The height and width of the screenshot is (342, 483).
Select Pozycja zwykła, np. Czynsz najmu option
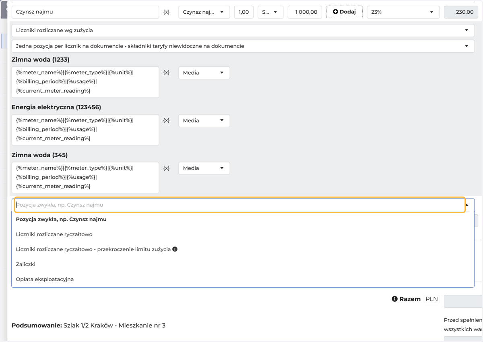[x=243, y=220]
